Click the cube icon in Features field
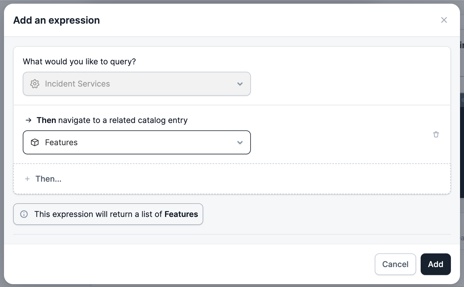 [35, 142]
